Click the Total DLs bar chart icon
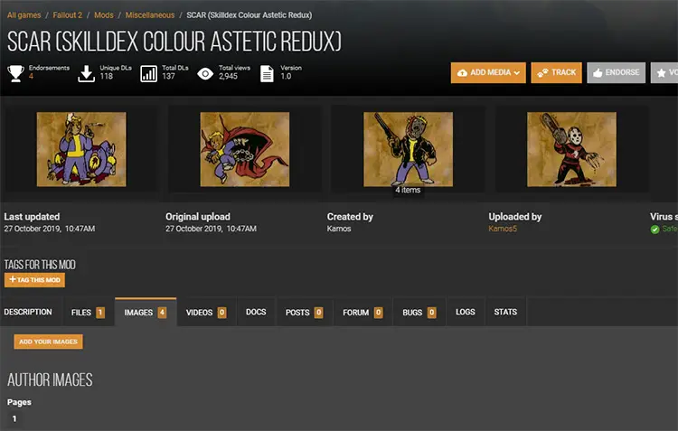This screenshot has height=431, width=678. click(149, 74)
